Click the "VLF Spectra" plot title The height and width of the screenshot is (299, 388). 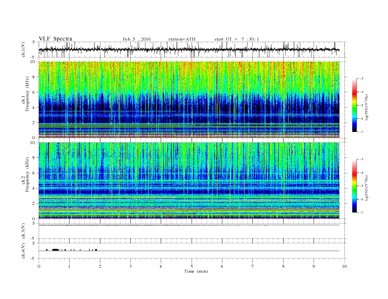click(x=55, y=39)
